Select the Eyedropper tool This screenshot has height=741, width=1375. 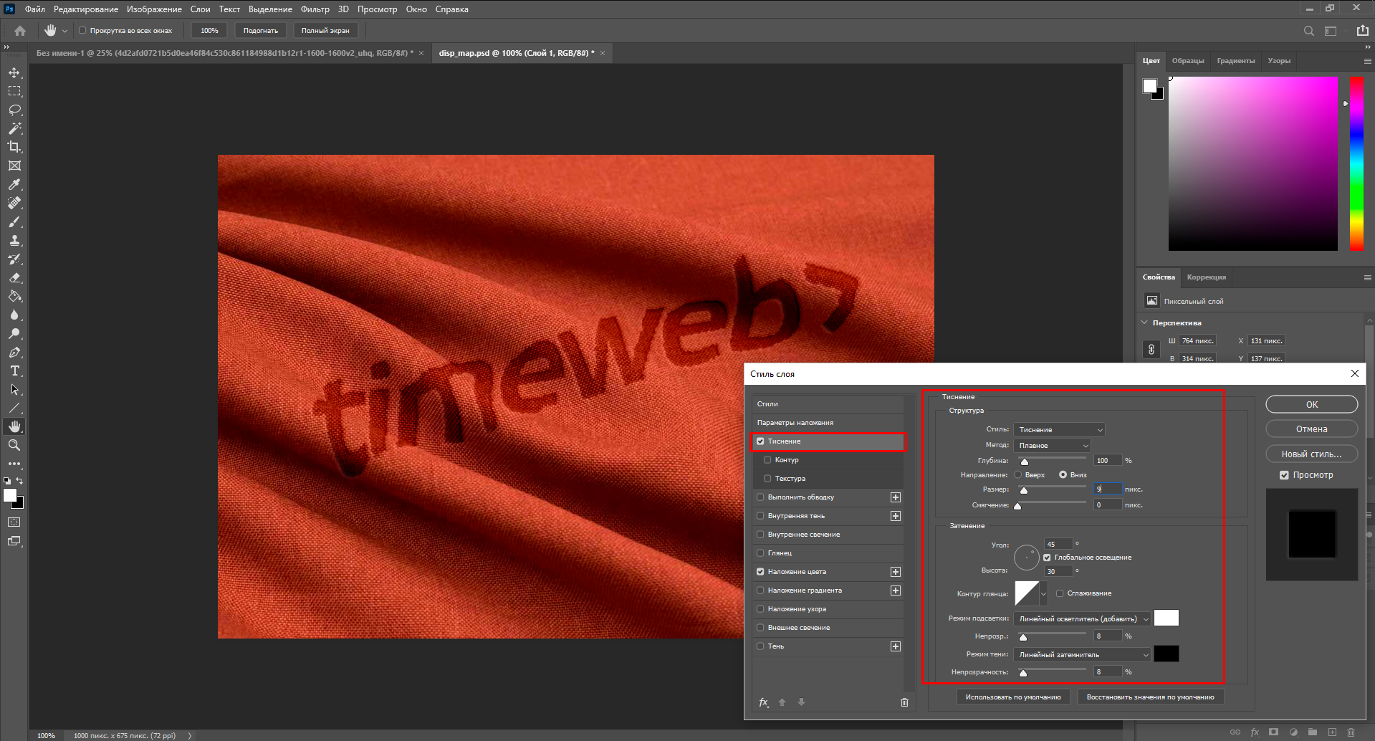click(14, 184)
